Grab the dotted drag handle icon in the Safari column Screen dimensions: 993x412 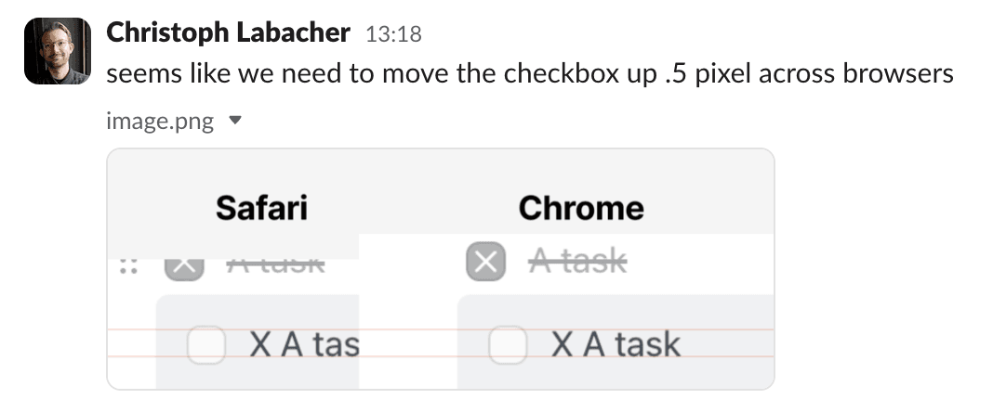tap(128, 266)
